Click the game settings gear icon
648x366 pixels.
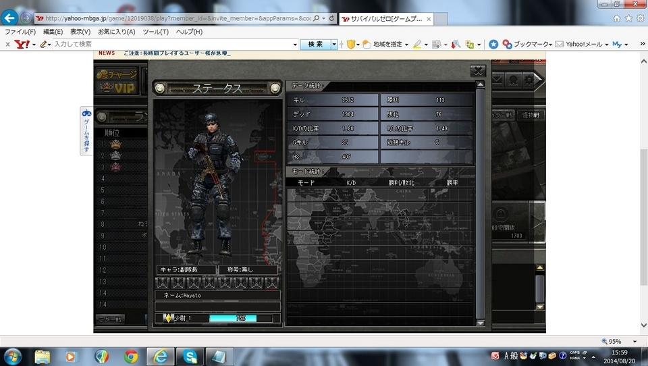coord(529,80)
